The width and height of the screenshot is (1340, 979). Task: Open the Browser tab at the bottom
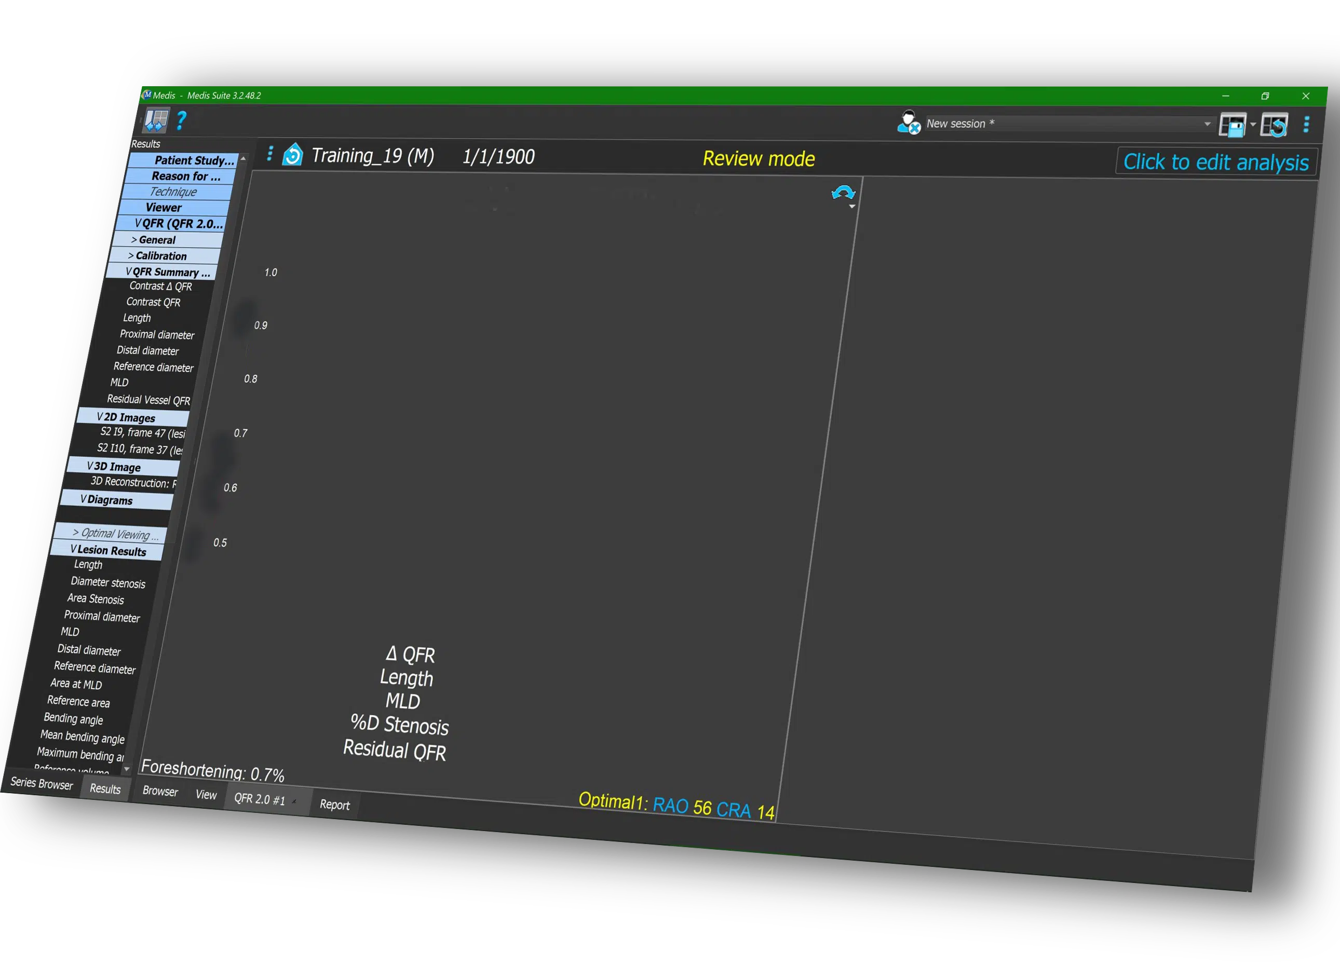pos(160,791)
